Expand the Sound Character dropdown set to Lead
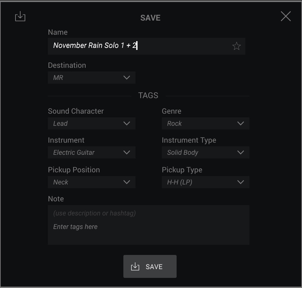The width and height of the screenshot is (302, 288). coord(92,123)
